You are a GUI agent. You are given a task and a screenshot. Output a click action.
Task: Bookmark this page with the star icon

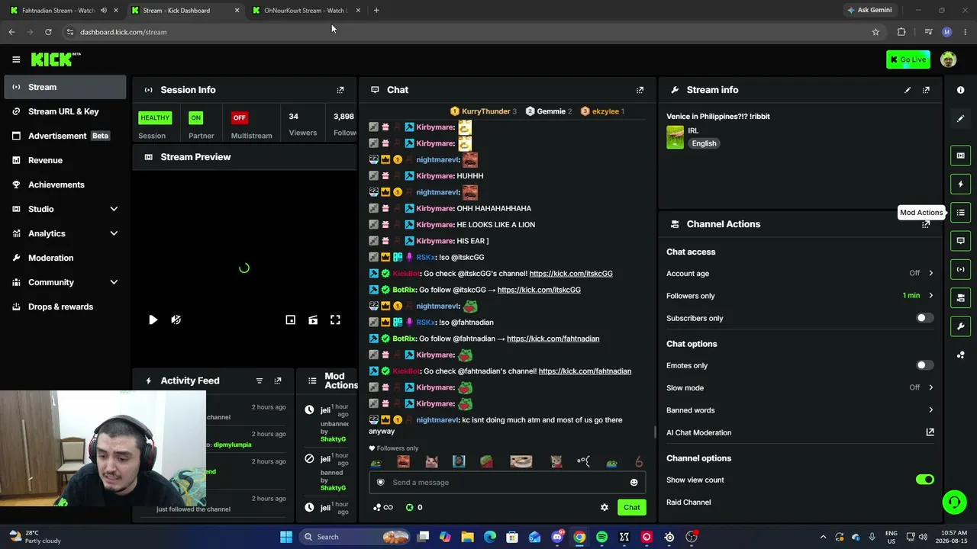point(875,32)
